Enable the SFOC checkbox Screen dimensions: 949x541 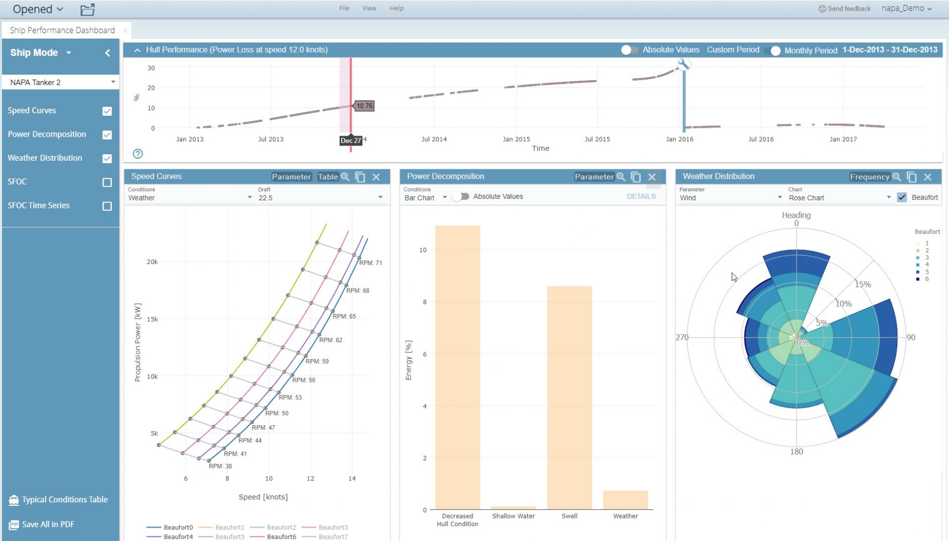(x=106, y=182)
